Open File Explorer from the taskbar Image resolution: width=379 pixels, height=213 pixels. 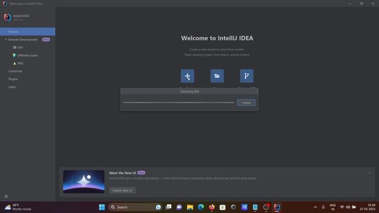point(190,207)
